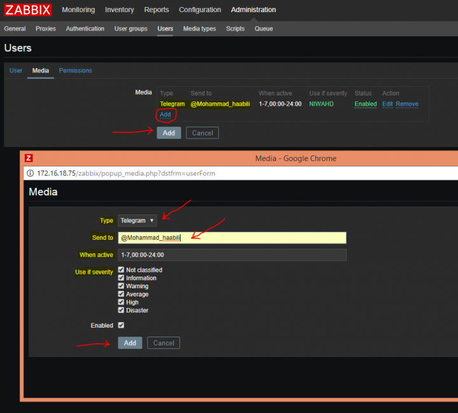This screenshot has width=458, height=413.
Task: Click the Add link under media table
Action: pyautogui.click(x=165, y=115)
